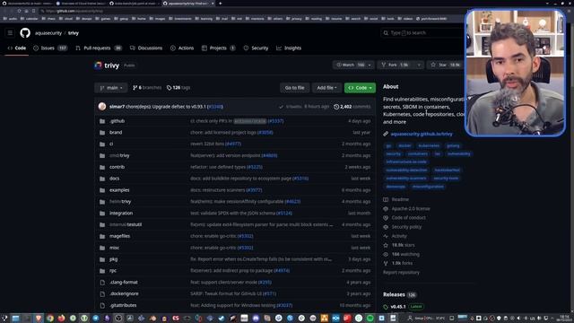Open the Add file dropdown
This screenshot has height=323, width=574.
coord(326,88)
